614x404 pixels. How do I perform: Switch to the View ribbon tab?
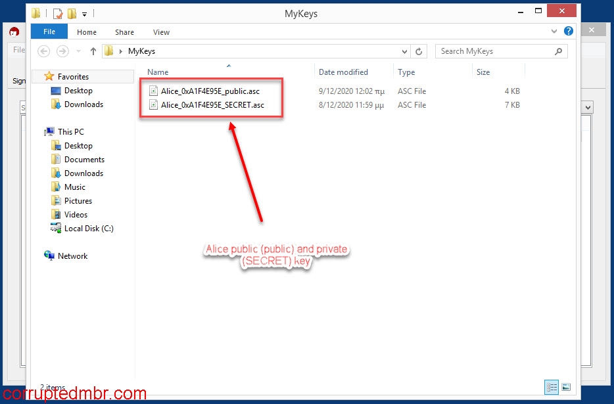point(161,31)
